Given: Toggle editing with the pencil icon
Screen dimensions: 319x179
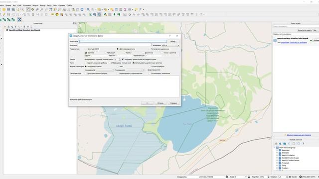Looking at the screenshot, I should point(4,14).
